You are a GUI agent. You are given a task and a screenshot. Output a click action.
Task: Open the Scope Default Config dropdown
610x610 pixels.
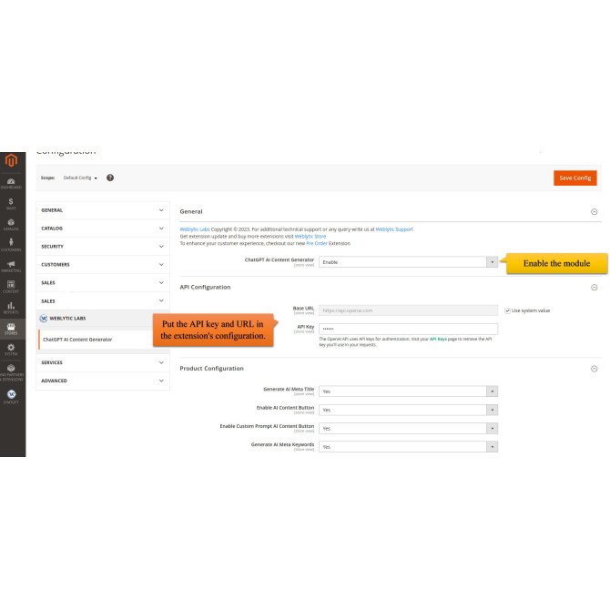[x=80, y=178]
